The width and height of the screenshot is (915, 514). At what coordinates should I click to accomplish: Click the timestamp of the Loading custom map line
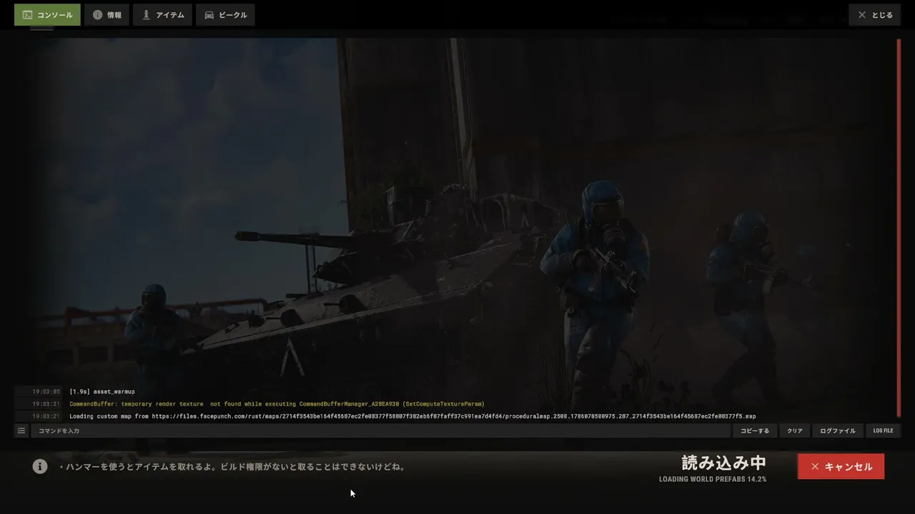click(x=46, y=416)
